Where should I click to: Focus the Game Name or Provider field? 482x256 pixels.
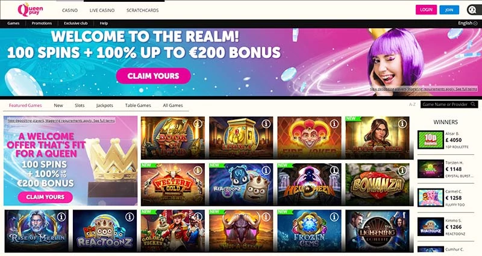tap(445, 104)
